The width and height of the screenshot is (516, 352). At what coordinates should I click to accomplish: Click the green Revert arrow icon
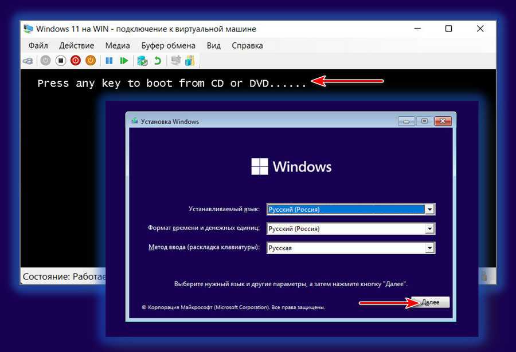[158, 61]
